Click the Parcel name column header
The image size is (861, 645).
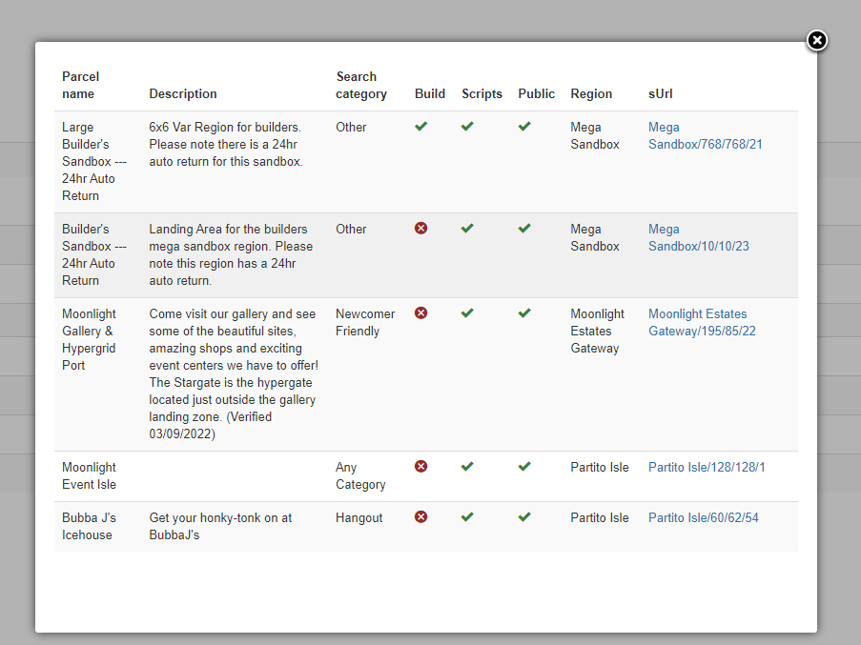[81, 85]
